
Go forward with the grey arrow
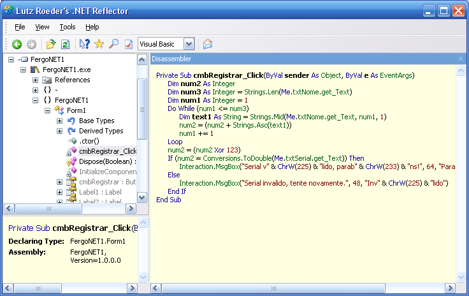31,44
